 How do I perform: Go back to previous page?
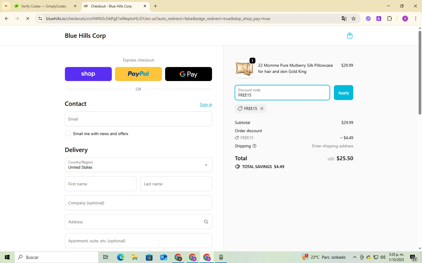click(x=6, y=19)
